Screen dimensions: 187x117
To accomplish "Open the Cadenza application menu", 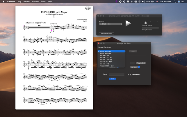I will coord(11,1).
